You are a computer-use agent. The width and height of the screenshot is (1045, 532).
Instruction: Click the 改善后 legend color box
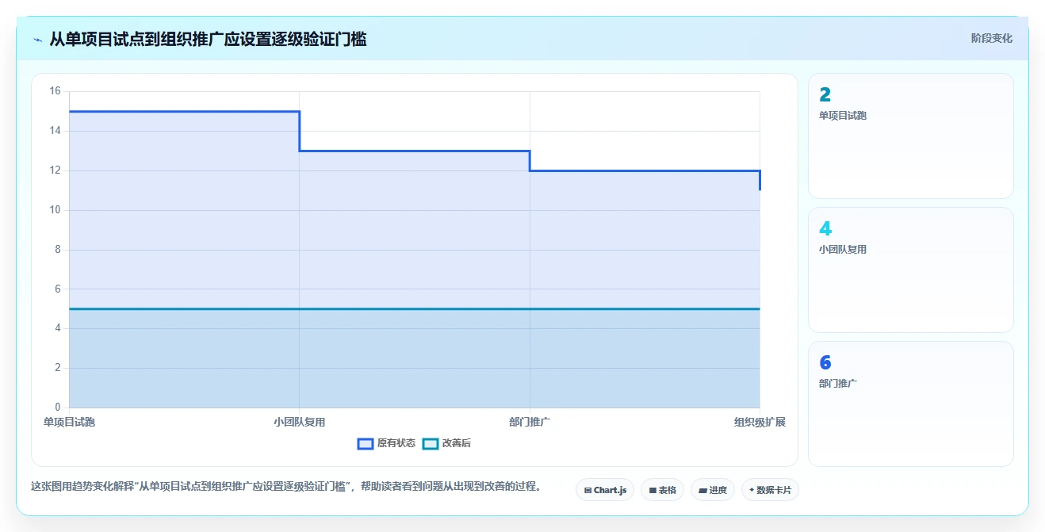(x=430, y=443)
